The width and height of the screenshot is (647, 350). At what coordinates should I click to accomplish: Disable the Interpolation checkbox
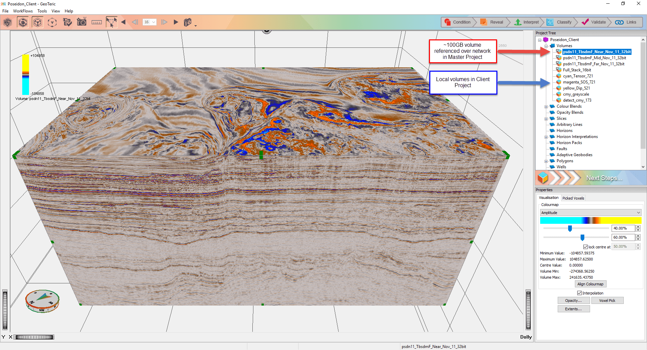click(x=580, y=293)
